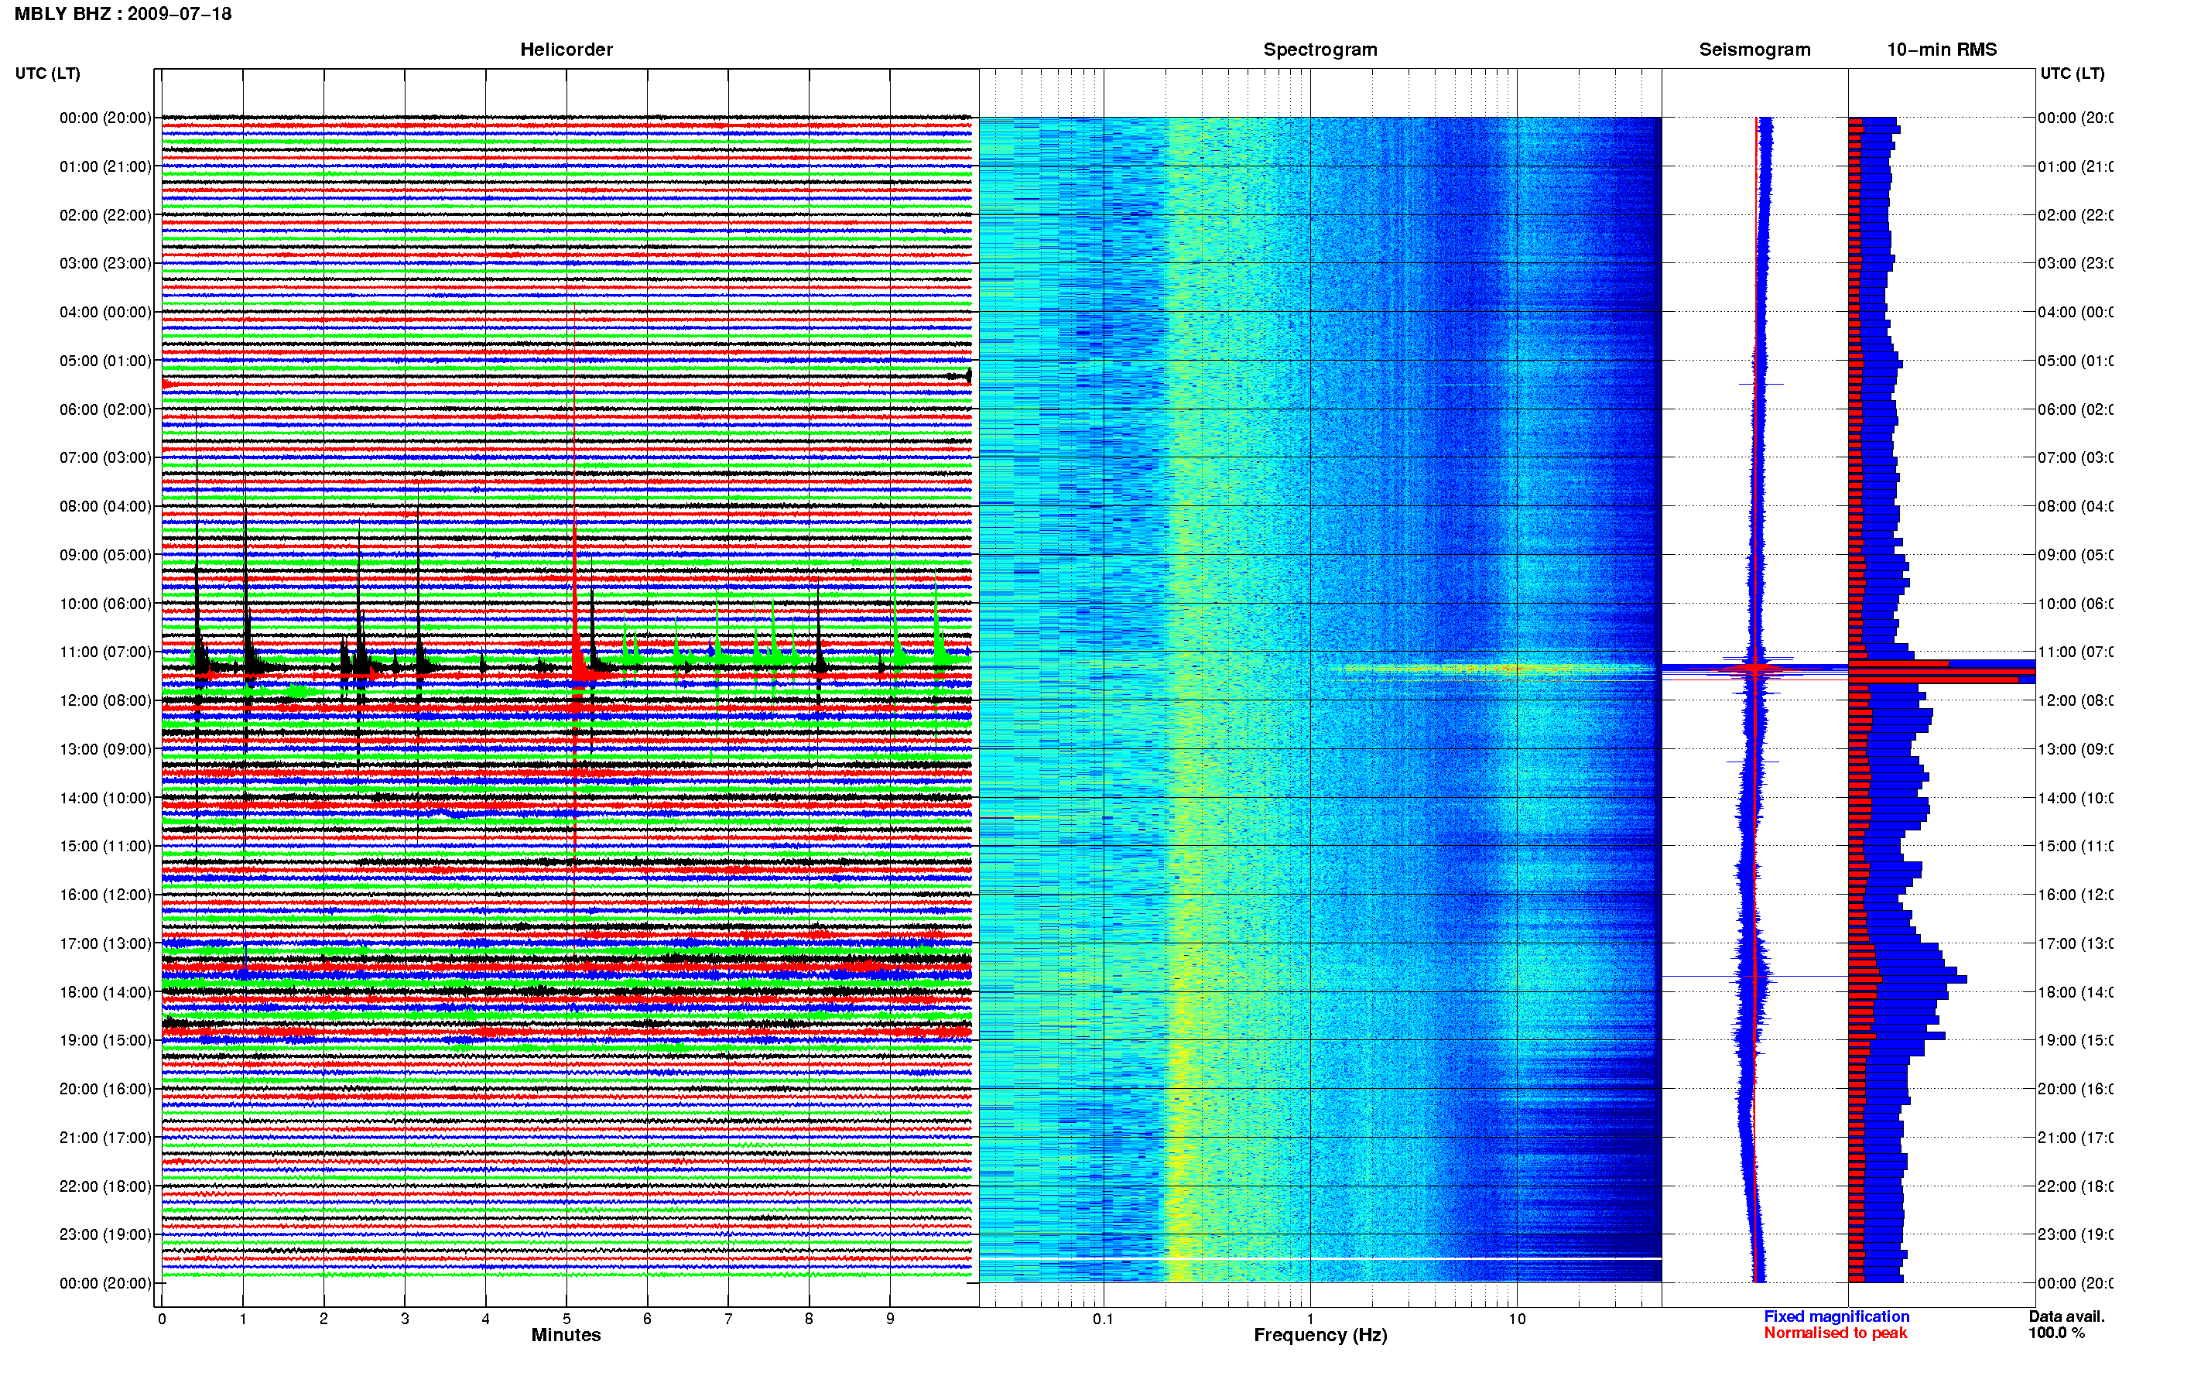This screenshot has height=1376, width=2201.
Task: Click the left 20:00 (16:00) time label
Action: click(105, 1088)
